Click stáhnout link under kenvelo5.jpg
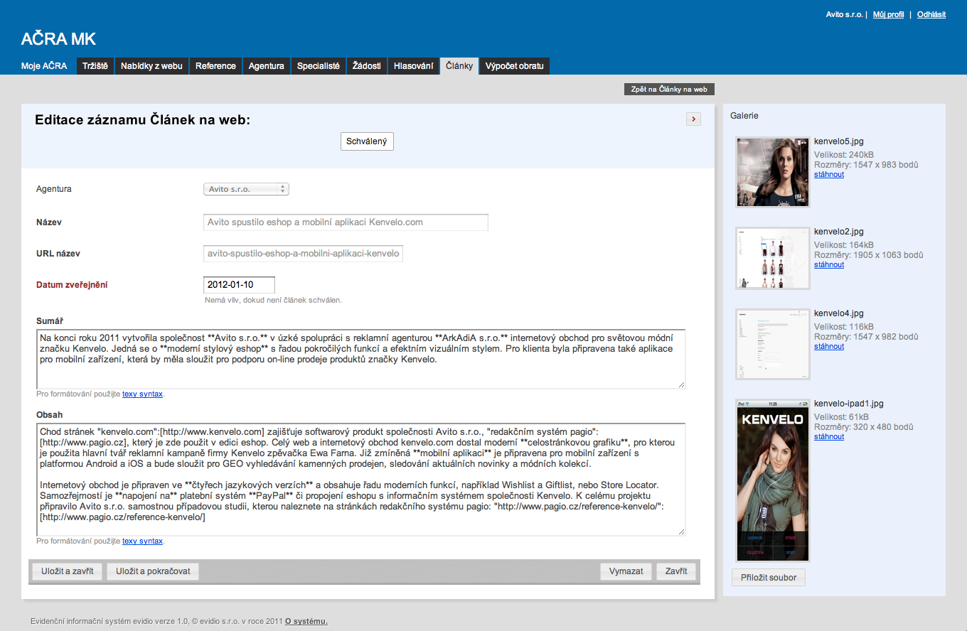The width and height of the screenshot is (967, 631). [x=829, y=174]
